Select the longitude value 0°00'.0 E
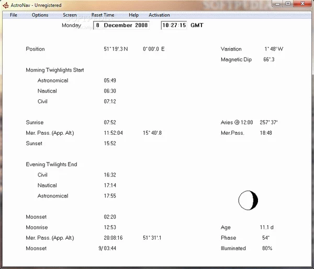Screen dimensions: 314x269 coord(153,49)
